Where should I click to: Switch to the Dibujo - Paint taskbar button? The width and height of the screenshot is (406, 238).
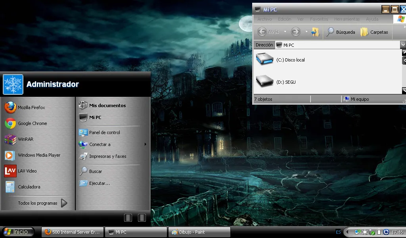click(x=199, y=232)
